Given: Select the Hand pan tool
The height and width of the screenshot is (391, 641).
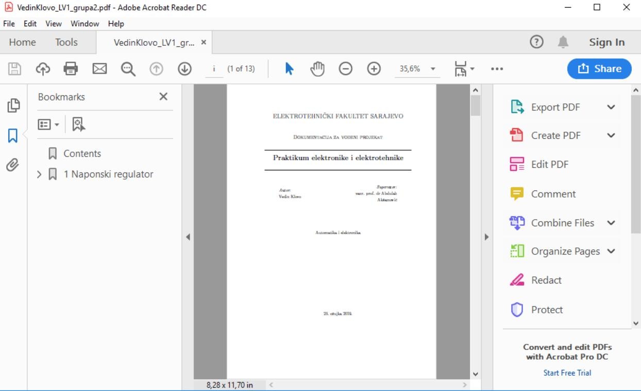Looking at the screenshot, I should (317, 69).
